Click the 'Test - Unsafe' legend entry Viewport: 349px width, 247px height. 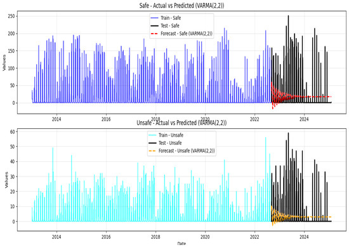170,143
